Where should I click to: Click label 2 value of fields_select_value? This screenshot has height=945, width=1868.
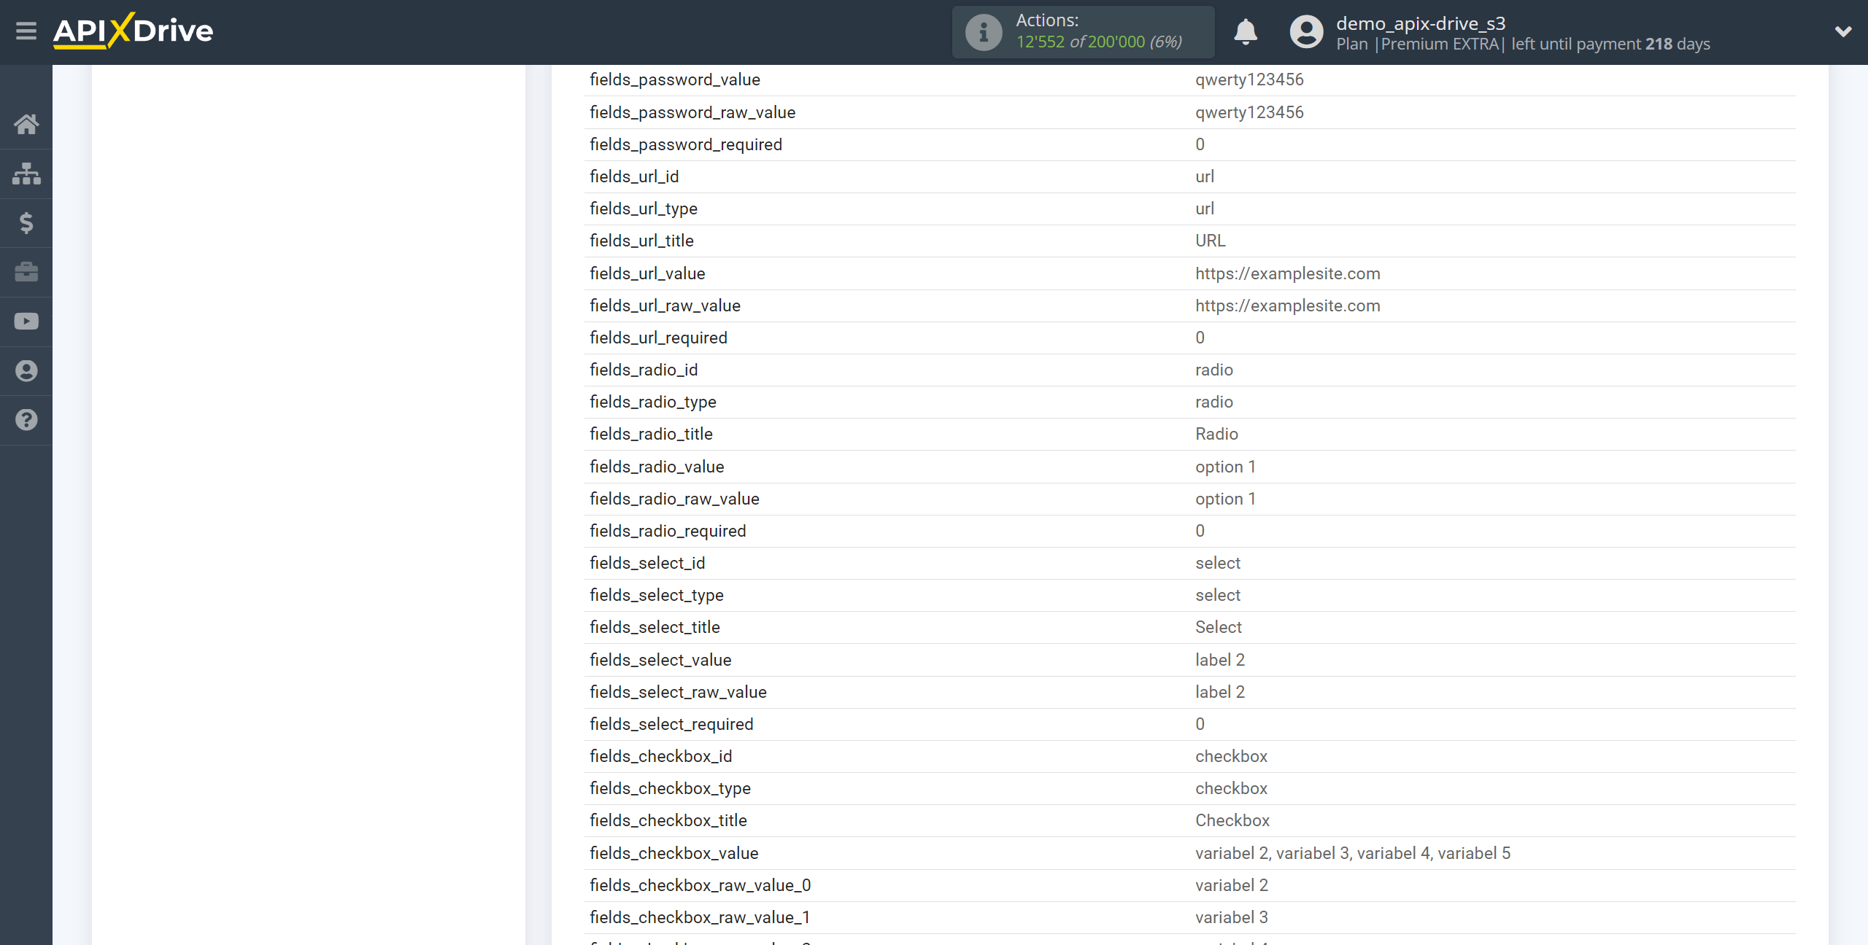click(1220, 660)
